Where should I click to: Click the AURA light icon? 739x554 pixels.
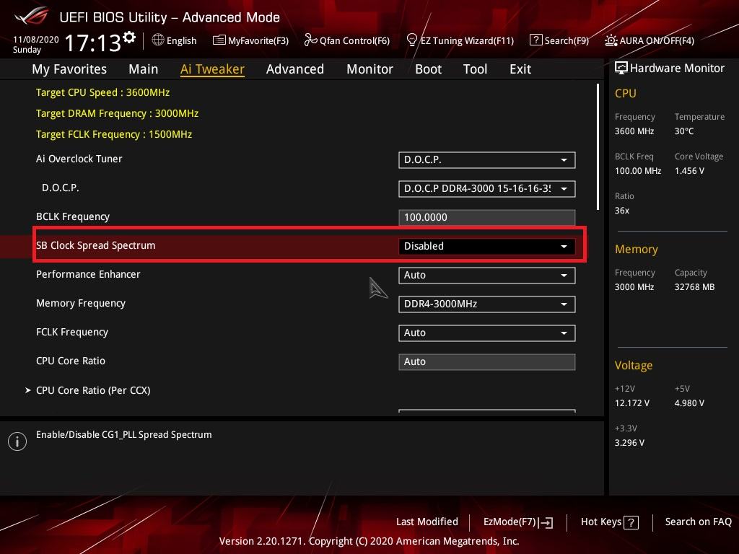(611, 40)
